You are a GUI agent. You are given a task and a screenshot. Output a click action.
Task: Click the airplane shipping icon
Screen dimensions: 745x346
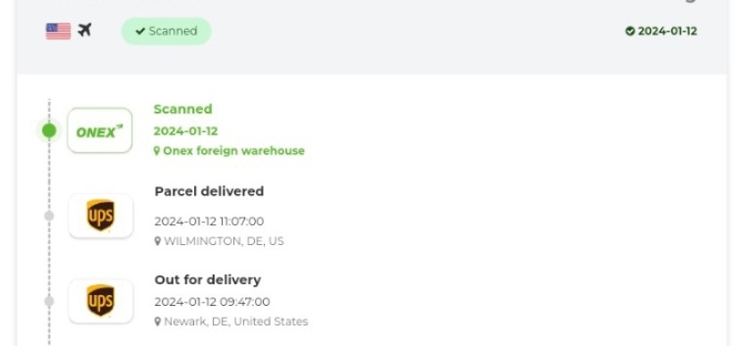click(x=85, y=30)
